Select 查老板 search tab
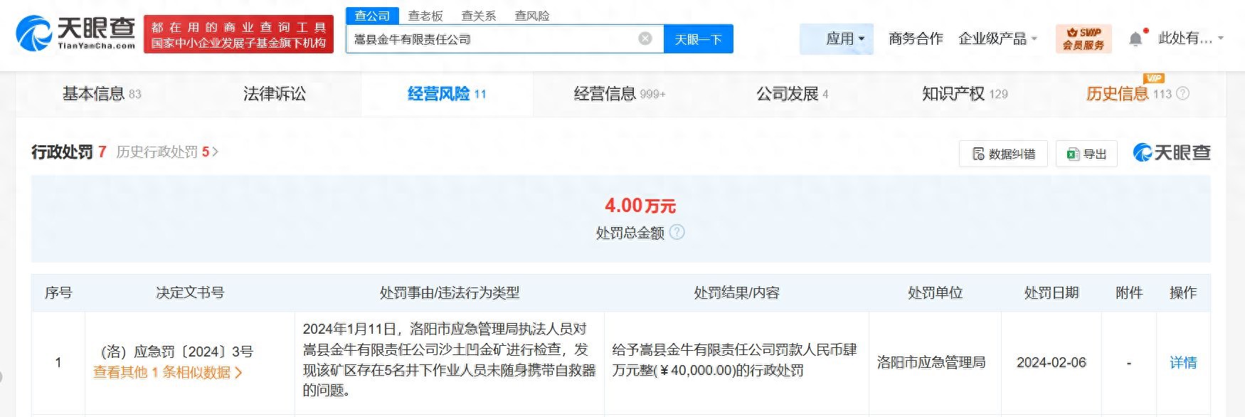The image size is (1245, 417). click(x=425, y=16)
